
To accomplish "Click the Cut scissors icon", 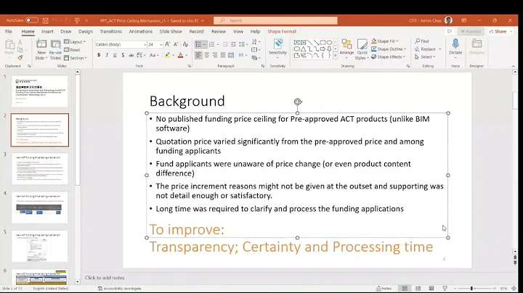I will pos(20,42).
